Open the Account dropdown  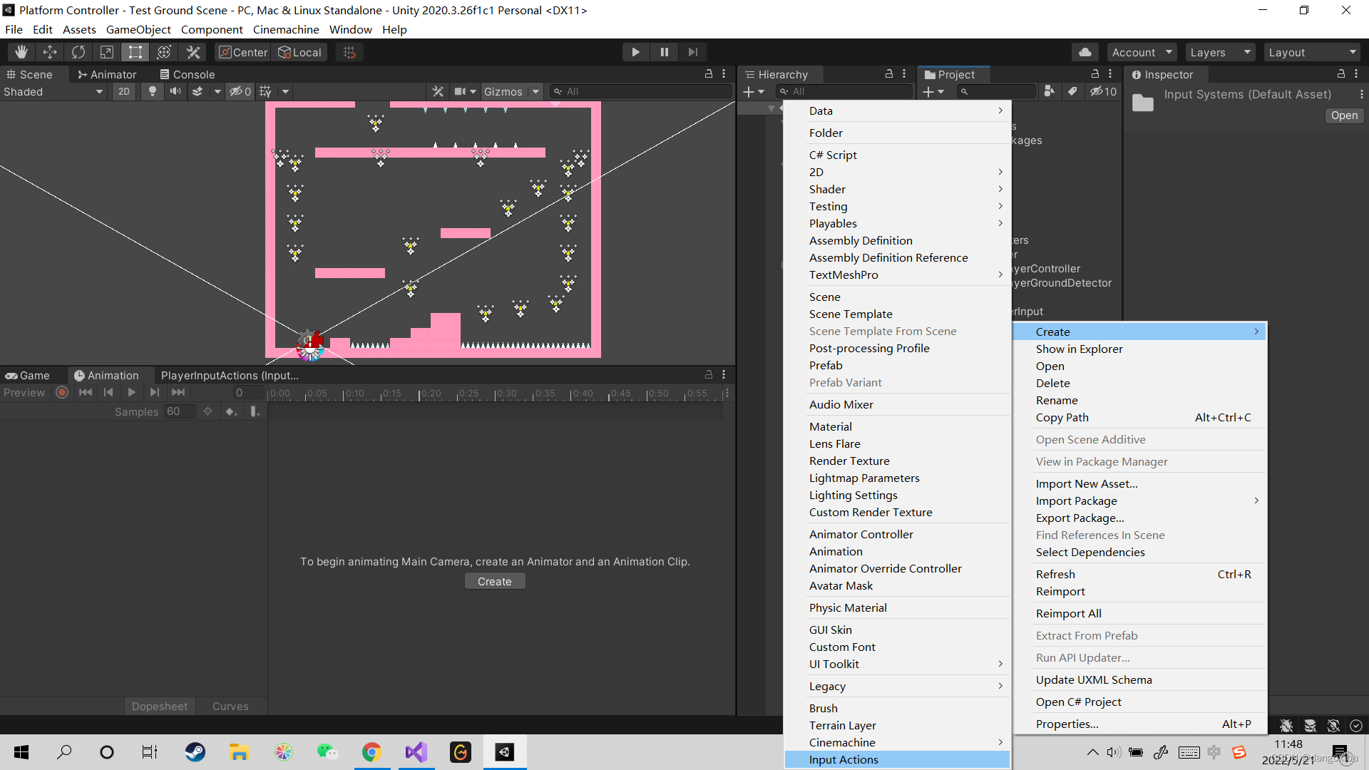pos(1142,52)
